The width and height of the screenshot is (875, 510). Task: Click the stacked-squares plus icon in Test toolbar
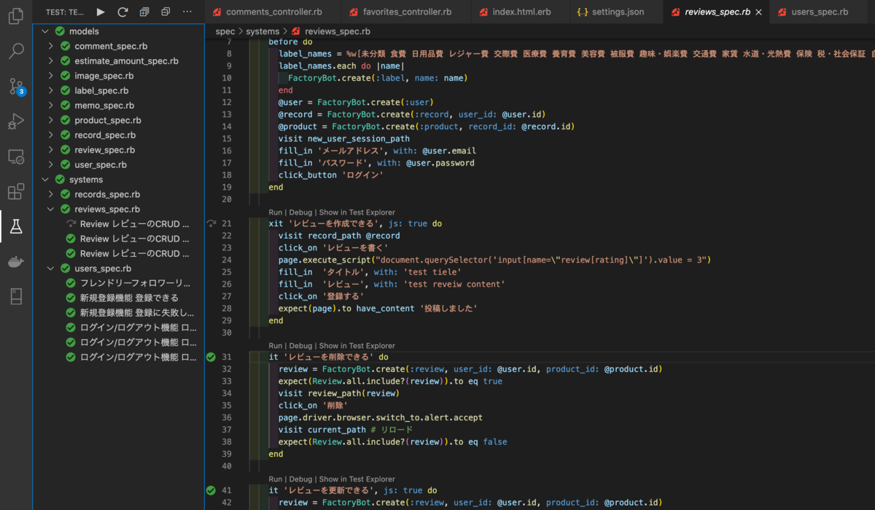pyautogui.click(x=144, y=12)
